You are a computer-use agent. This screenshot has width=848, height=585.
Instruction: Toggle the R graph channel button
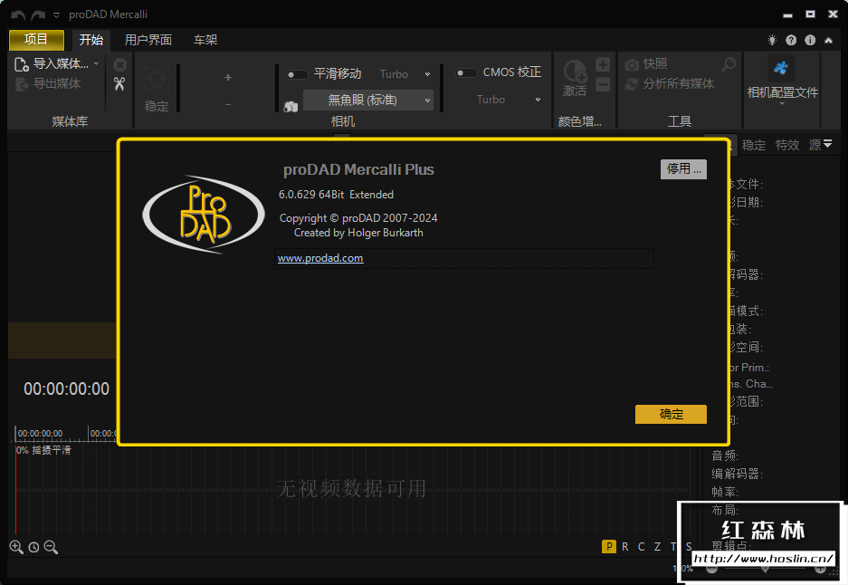625,547
